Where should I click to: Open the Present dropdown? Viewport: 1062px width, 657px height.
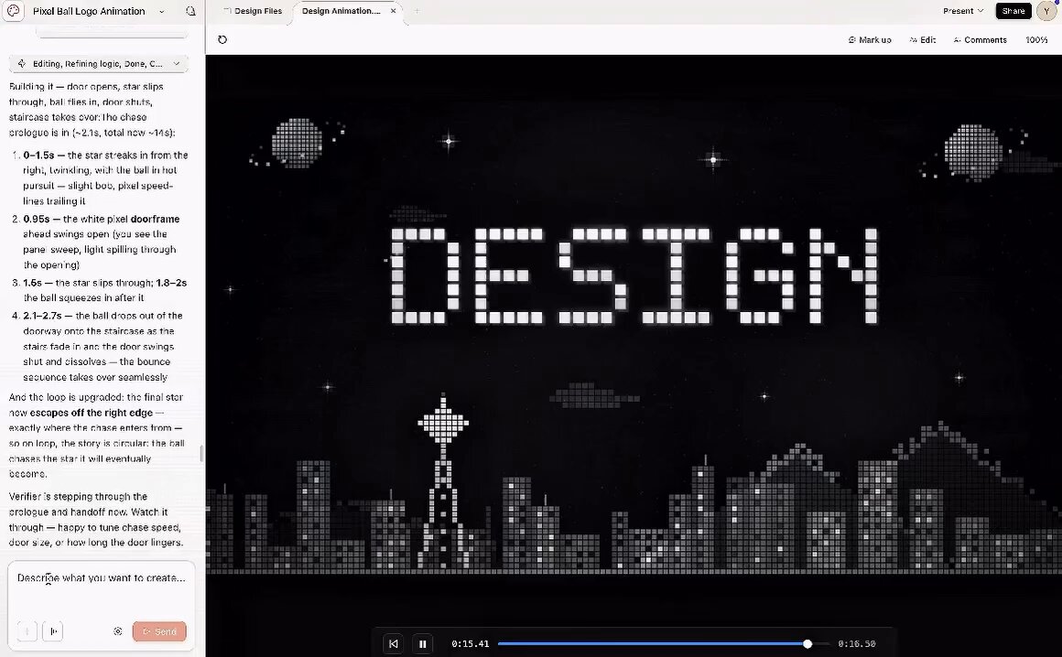coord(963,11)
